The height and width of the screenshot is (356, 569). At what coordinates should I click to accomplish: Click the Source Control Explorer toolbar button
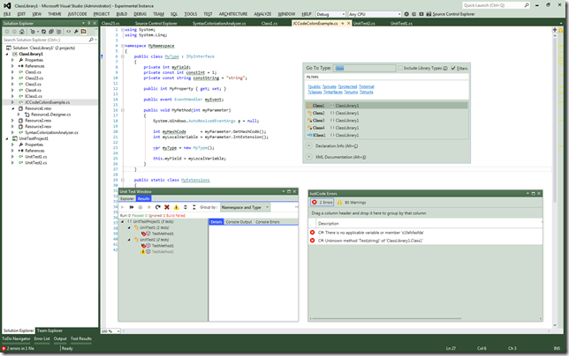[x=451, y=14]
